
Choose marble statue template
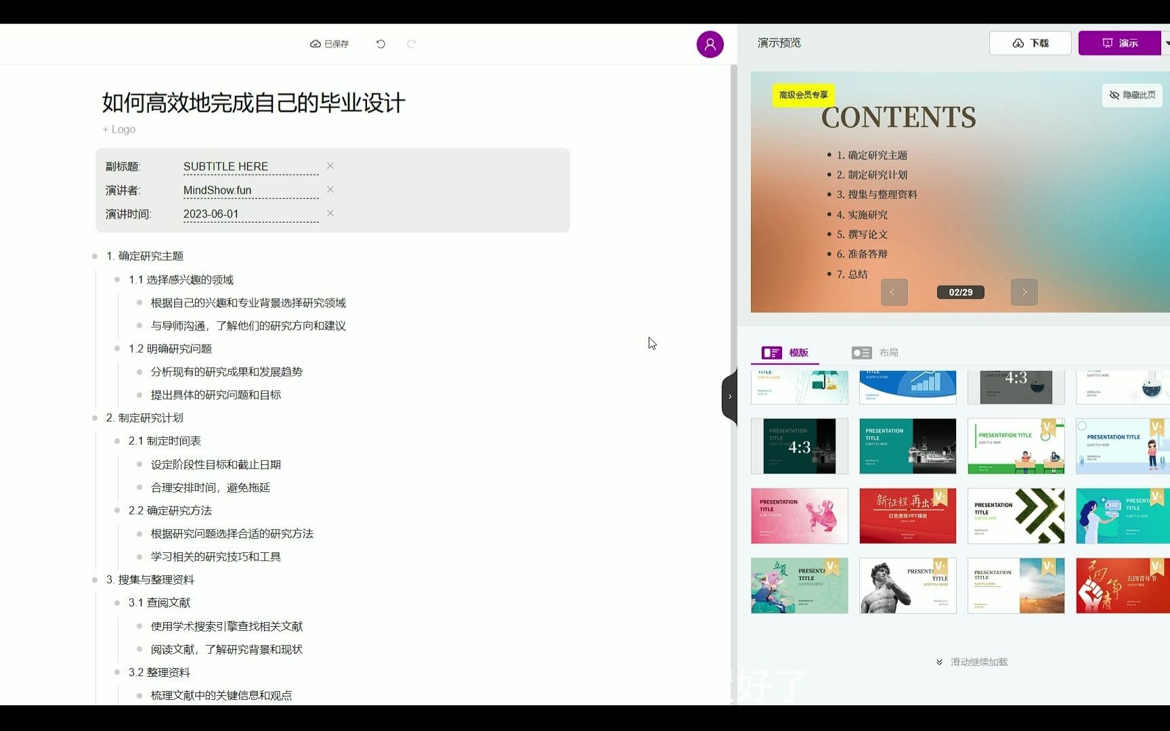[907, 585]
